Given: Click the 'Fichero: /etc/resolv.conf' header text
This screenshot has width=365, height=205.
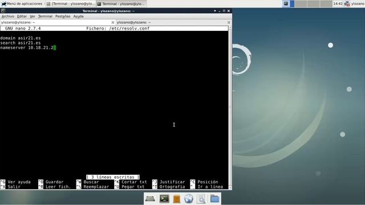Looking at the screenshot, I should (118, 28).
